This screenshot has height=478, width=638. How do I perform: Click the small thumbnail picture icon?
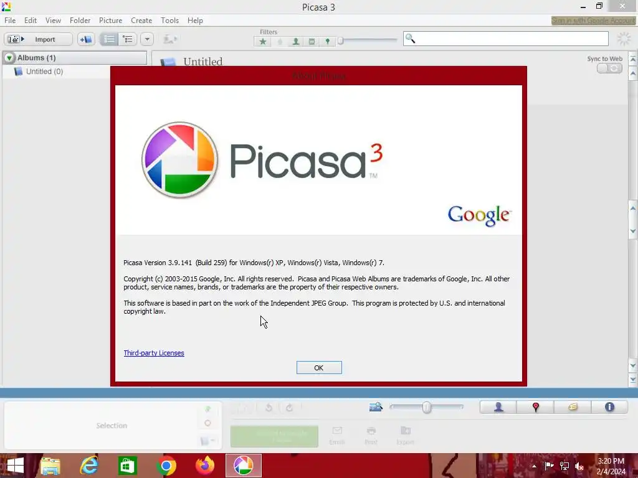pyautogui.click(x=376, y=406)
